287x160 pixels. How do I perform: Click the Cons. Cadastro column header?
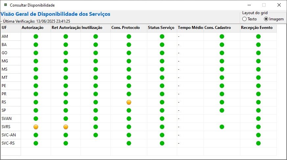[x=222, y=28]
